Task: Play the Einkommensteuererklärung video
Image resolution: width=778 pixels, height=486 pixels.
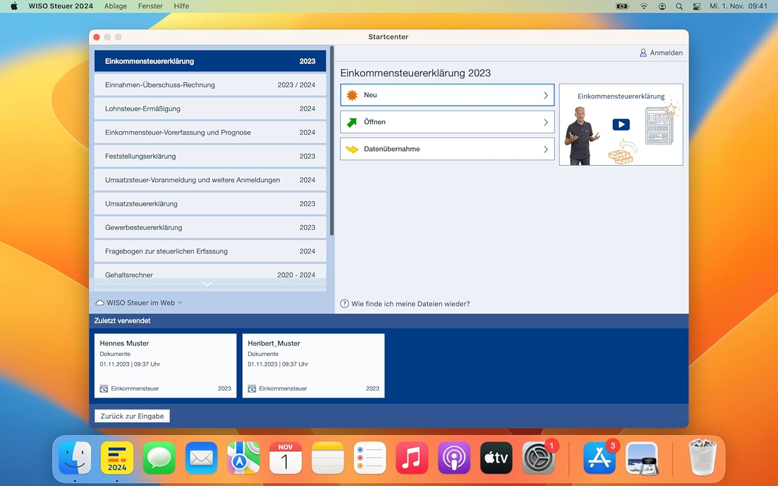Action: pyautogui.click(x=621, y=124)
